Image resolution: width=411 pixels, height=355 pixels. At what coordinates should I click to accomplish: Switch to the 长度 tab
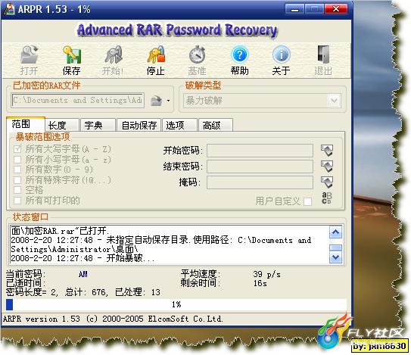coord(62,126)
